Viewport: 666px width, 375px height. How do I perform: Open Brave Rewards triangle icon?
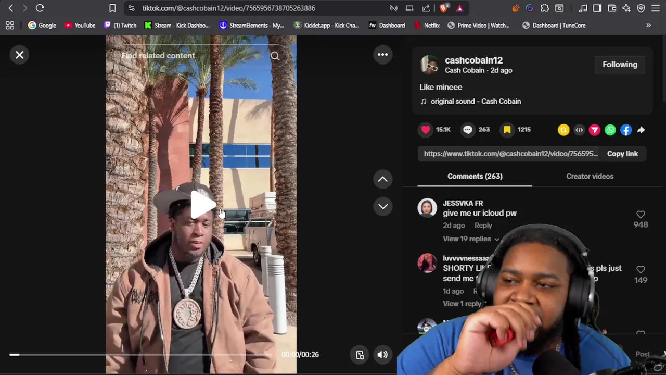pos(460,8)
